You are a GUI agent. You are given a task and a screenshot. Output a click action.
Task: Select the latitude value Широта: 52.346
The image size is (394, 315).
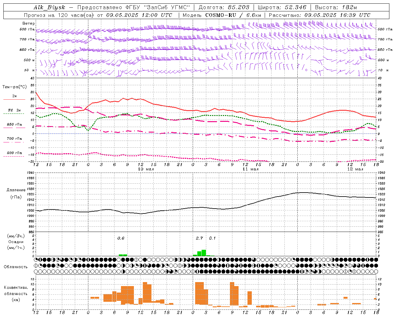click(282, 7)
